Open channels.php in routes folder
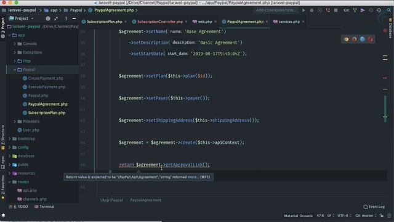Image resolution: width=394 pixels, height=222 pixels. coord(34,199)
